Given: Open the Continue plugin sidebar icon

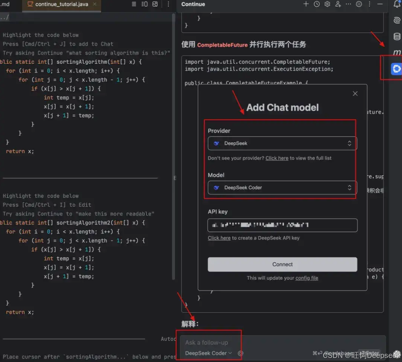Looking at the screenshot, I should click(396, 69).
